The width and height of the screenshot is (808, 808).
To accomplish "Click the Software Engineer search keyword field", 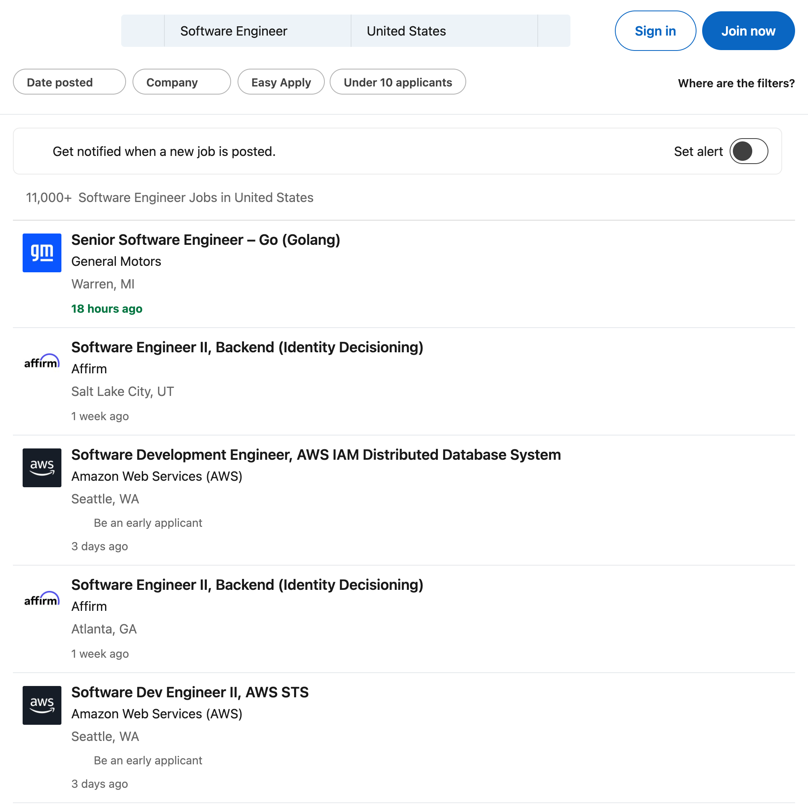I will coord(258,31).
